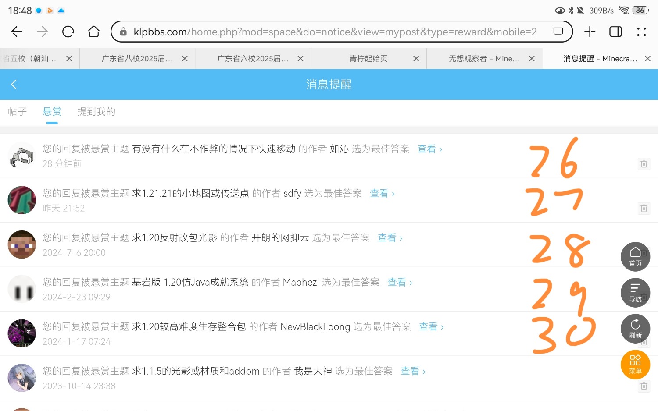658x411 pixels.
Task: Switch to browser tab 无想观察者 - Mine…
Action: (x=484, y=59)
